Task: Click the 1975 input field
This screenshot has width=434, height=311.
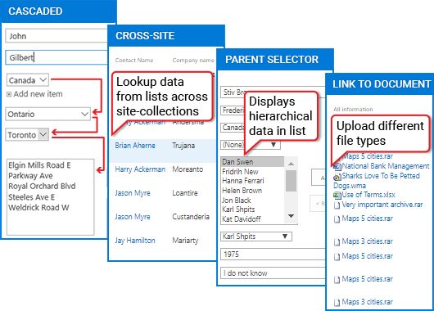Action: click(273, 255)
